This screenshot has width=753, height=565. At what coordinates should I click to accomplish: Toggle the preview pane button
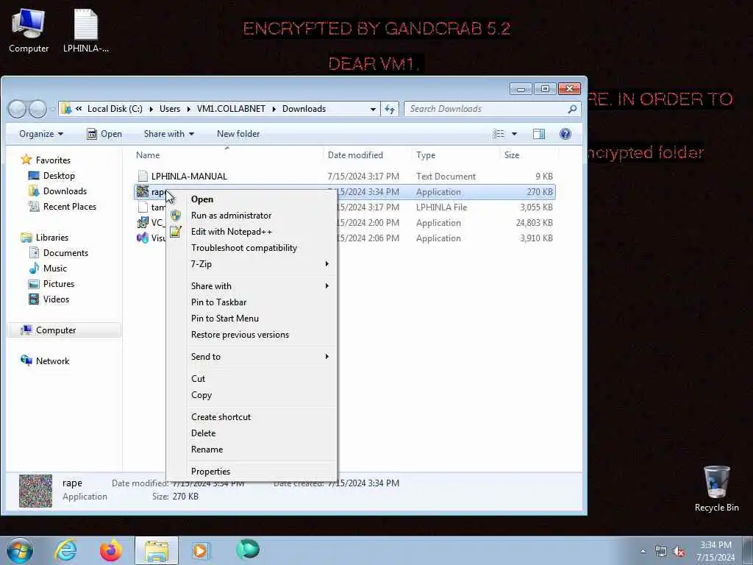(539, 134)
